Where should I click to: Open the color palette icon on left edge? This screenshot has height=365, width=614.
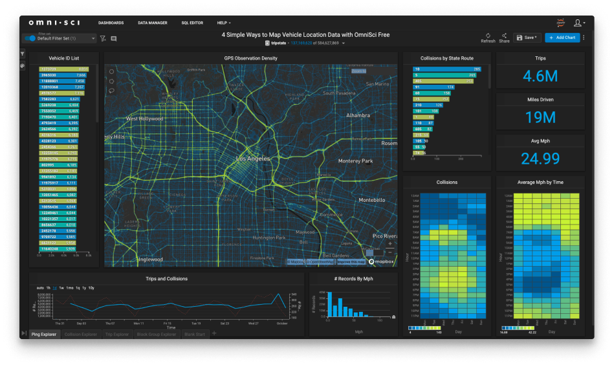[22, 66]
